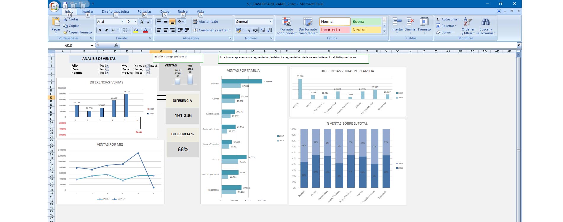Screen dimensions: 563x222
Task: Open Formato condicional
Action: [286, 26]
